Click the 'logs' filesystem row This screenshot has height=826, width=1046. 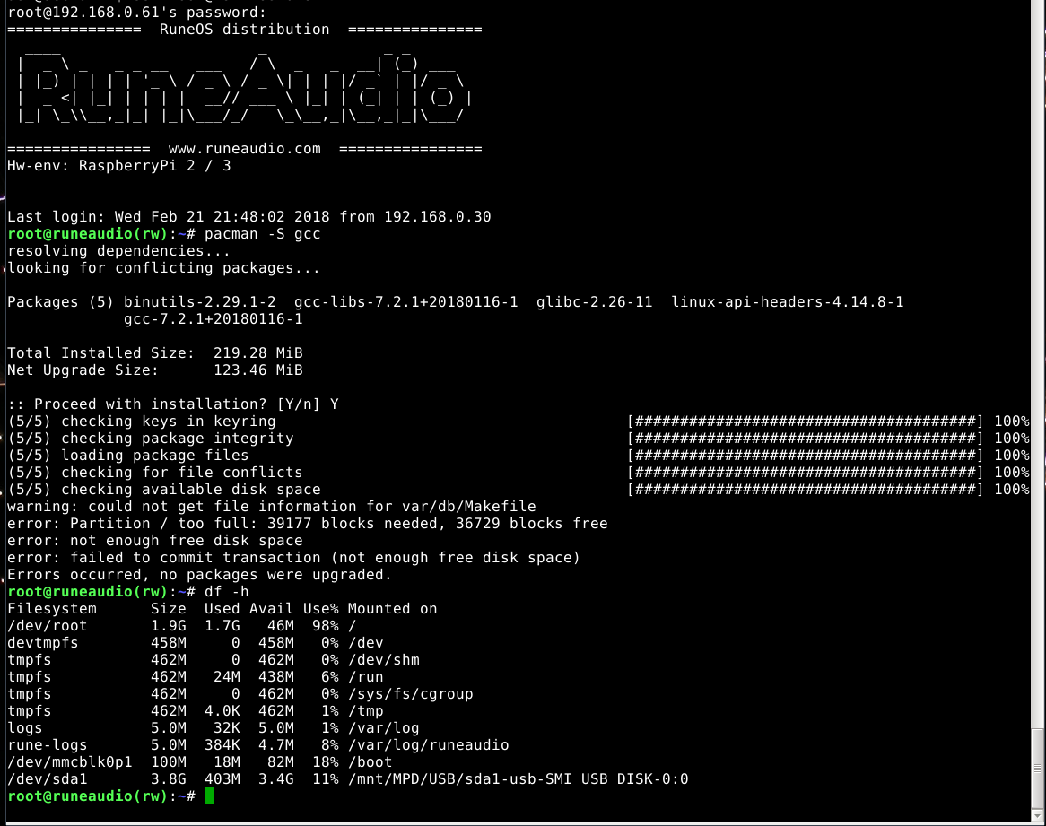coord(213,728)
